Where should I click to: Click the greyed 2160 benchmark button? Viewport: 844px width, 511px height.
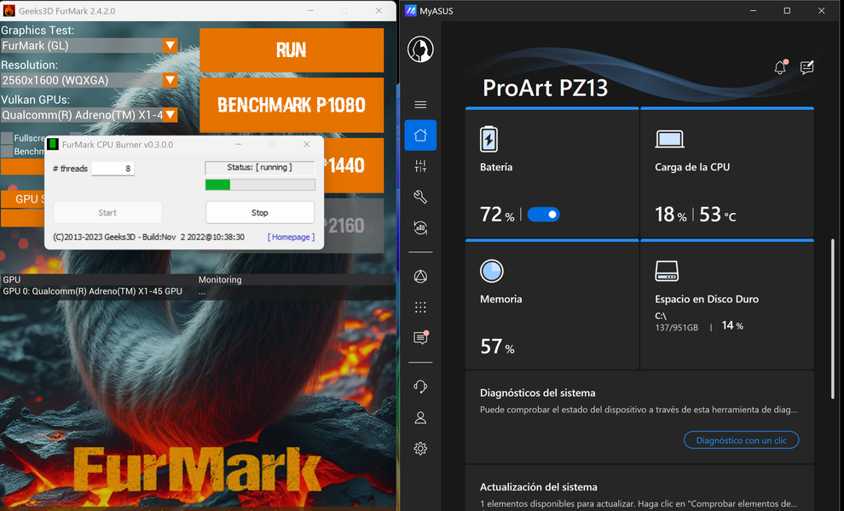click(354, 226)
